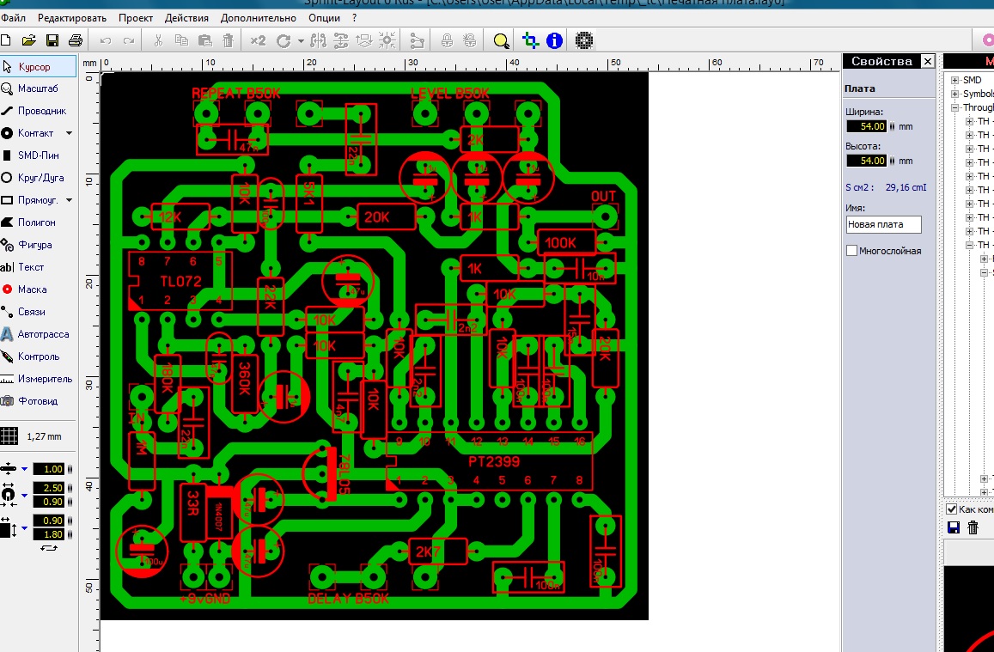Click the 1,27 mm grid icon

(9, 436)
